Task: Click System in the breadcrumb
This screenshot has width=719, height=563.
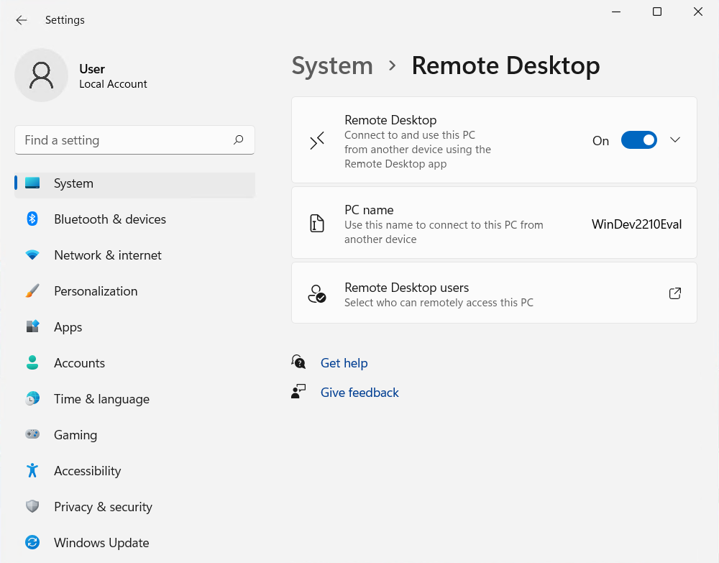Action: pos(332,66)
